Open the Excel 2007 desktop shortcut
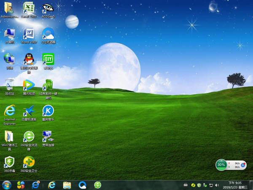This screenshot has width=253, height=190. coord(29,8)
